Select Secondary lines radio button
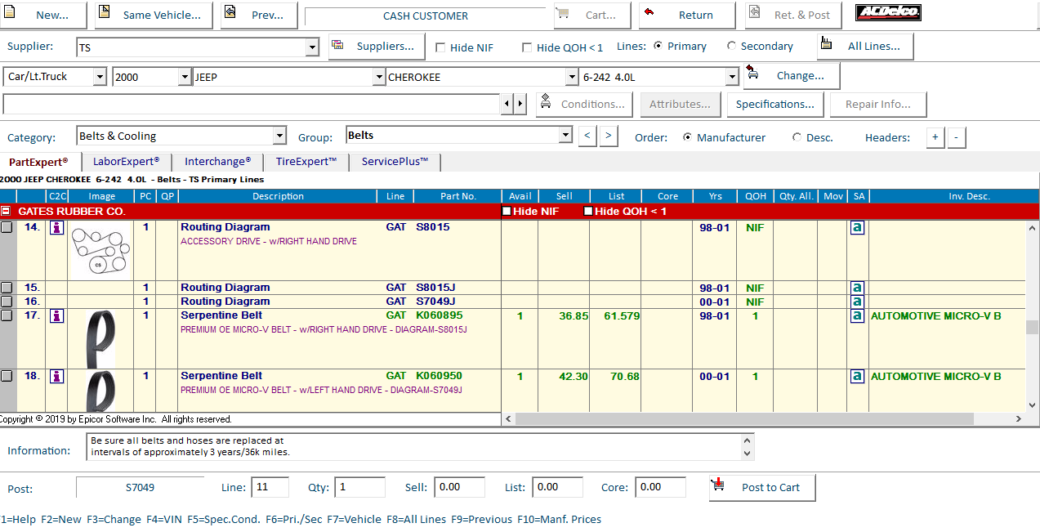 tap(731, 46)
